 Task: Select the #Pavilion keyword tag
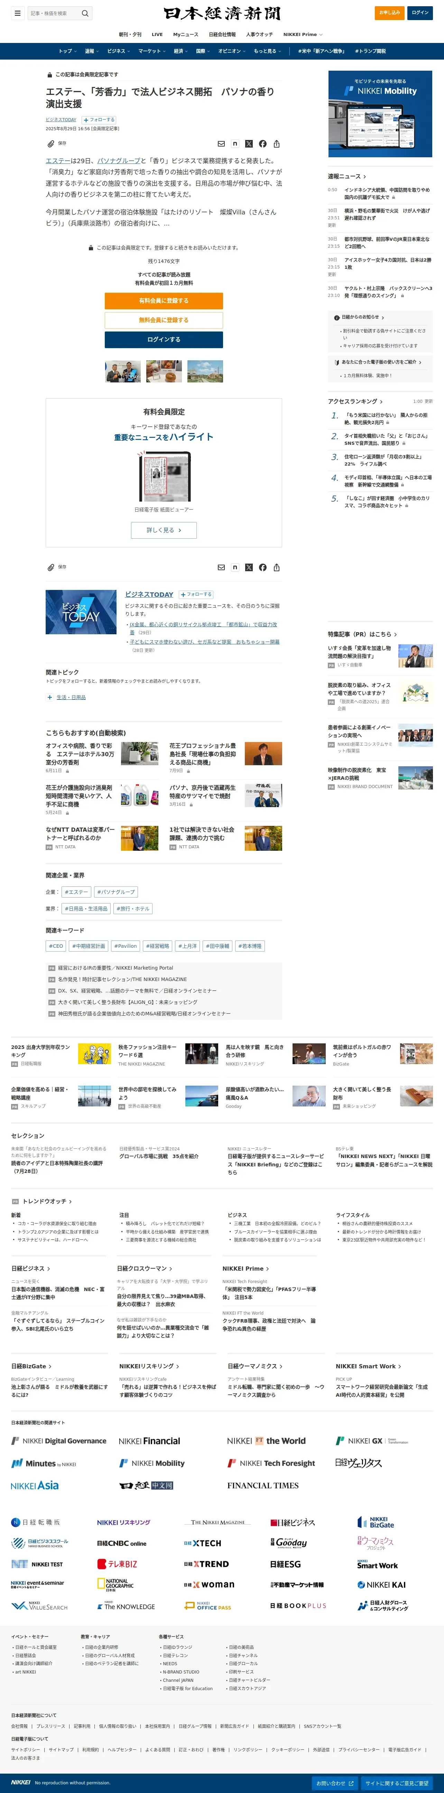(x=125, y=947)
